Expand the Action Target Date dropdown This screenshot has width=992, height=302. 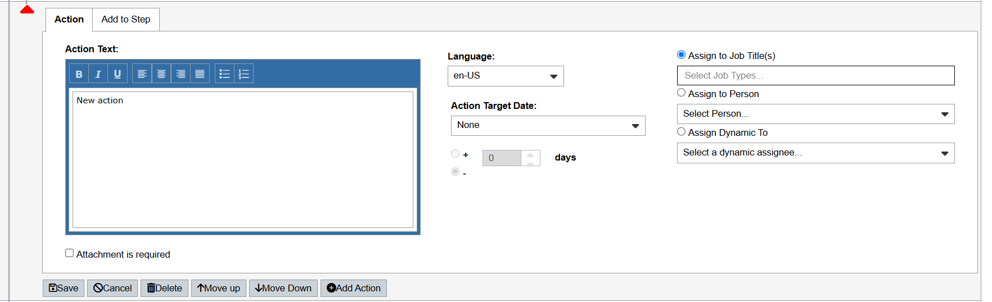point(548,126)
